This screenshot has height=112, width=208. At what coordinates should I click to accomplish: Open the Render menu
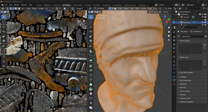click(16, 5)
